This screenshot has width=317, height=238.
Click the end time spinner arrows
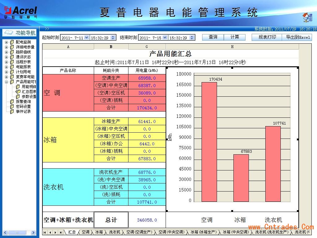tap(192, 37)
